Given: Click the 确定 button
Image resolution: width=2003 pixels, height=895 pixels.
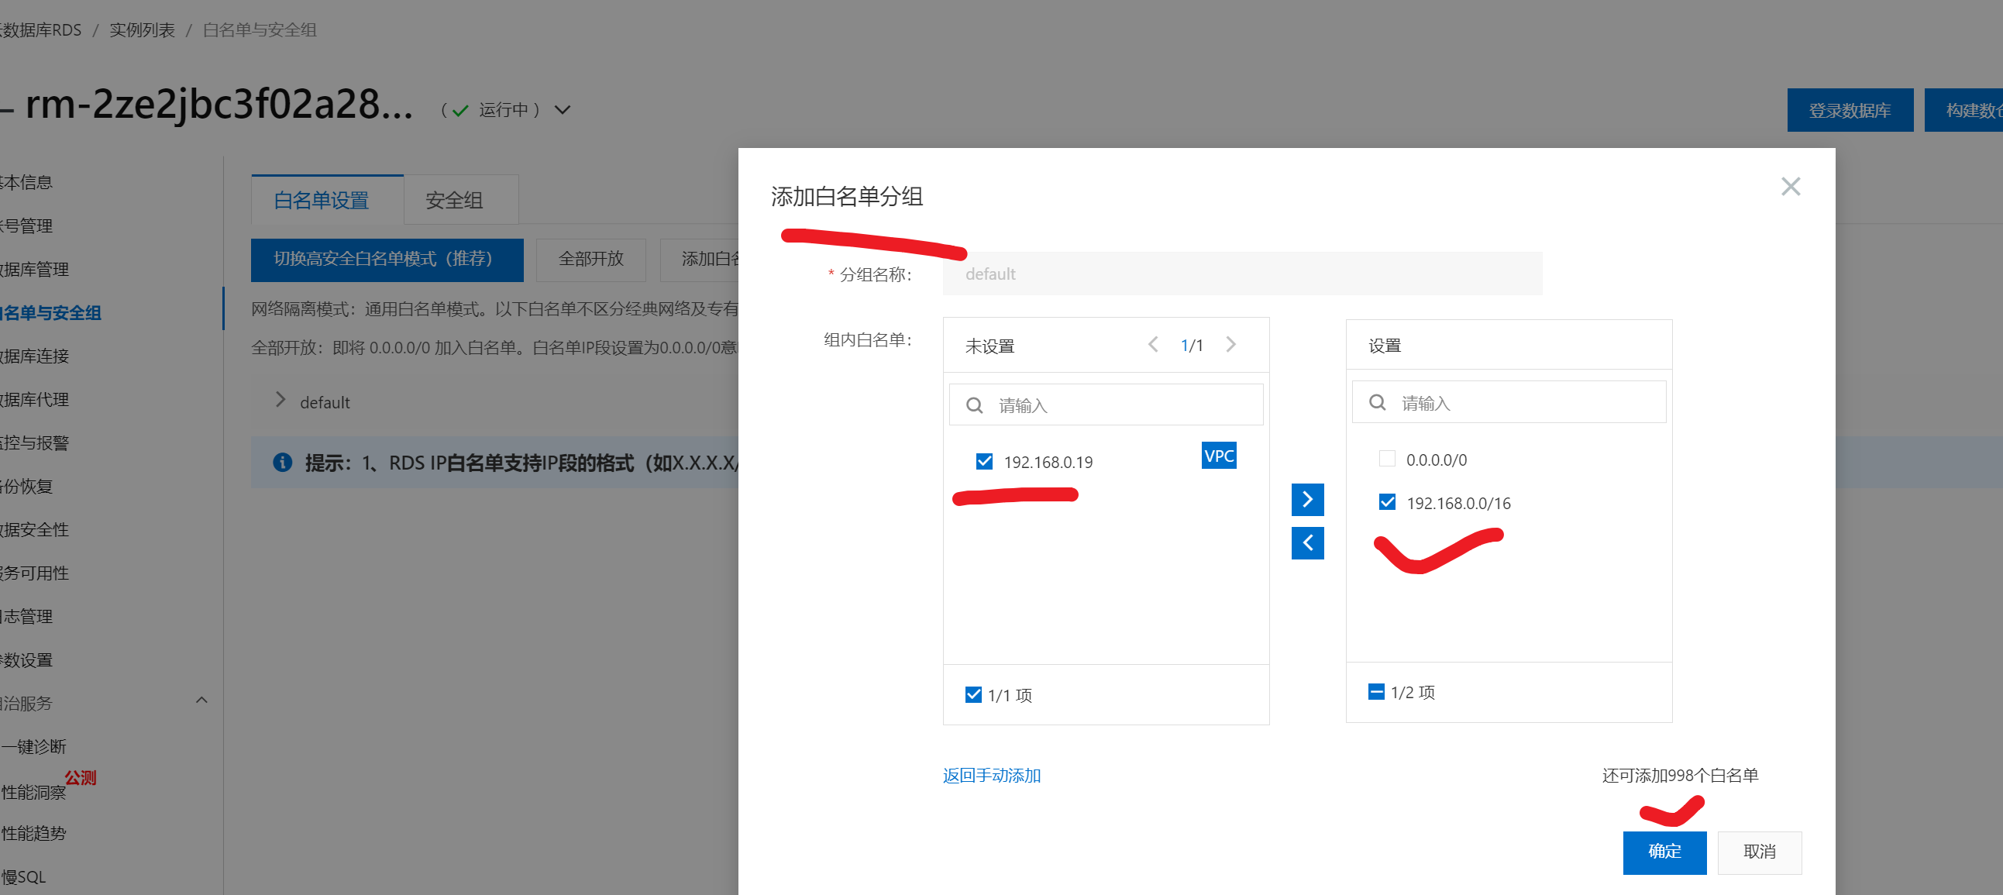Looking at the screenshot, I should tap(1664, 852).
